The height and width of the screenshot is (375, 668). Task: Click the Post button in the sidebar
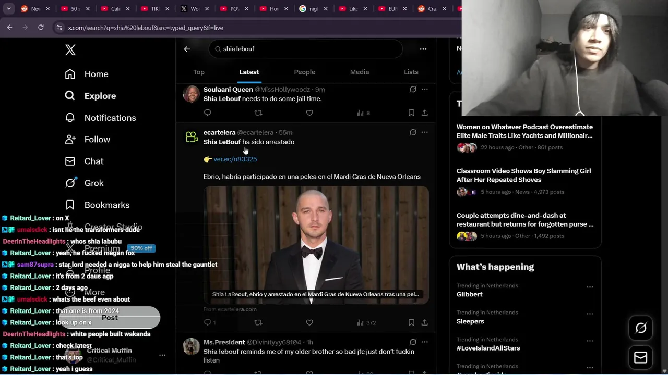(110, 318)
